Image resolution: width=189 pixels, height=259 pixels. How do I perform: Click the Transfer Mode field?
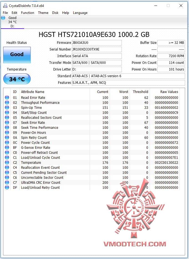[97, 63]
